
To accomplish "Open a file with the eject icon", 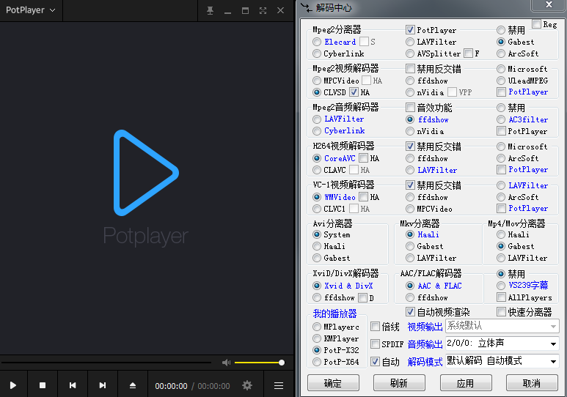I will tap(132, 385).
